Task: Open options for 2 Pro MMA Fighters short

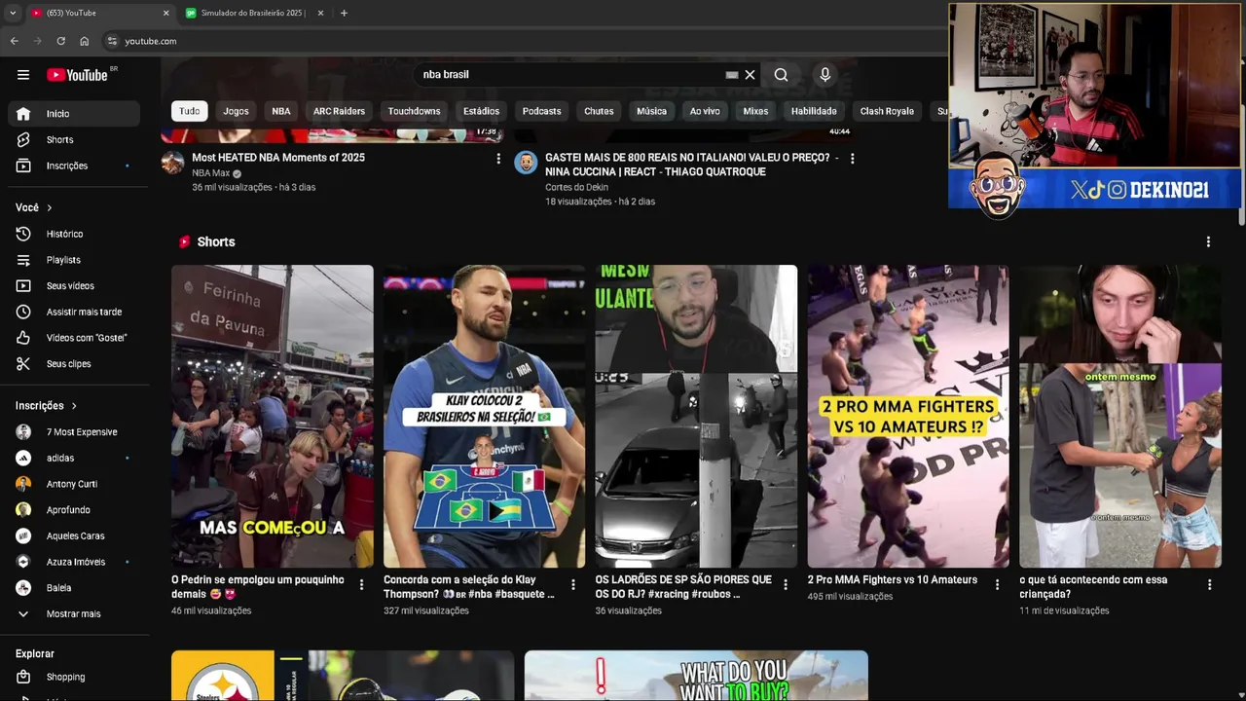Action: pyautogui.click(x=997, y=585)
